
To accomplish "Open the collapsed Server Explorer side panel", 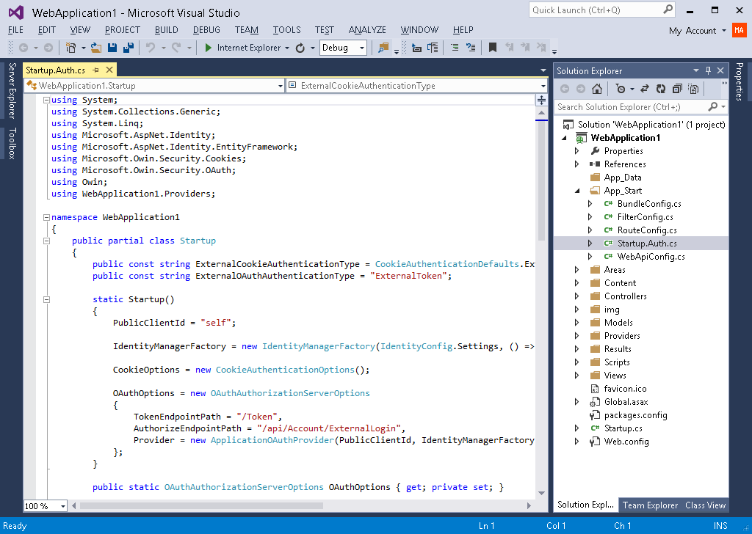I will [12, 91].
